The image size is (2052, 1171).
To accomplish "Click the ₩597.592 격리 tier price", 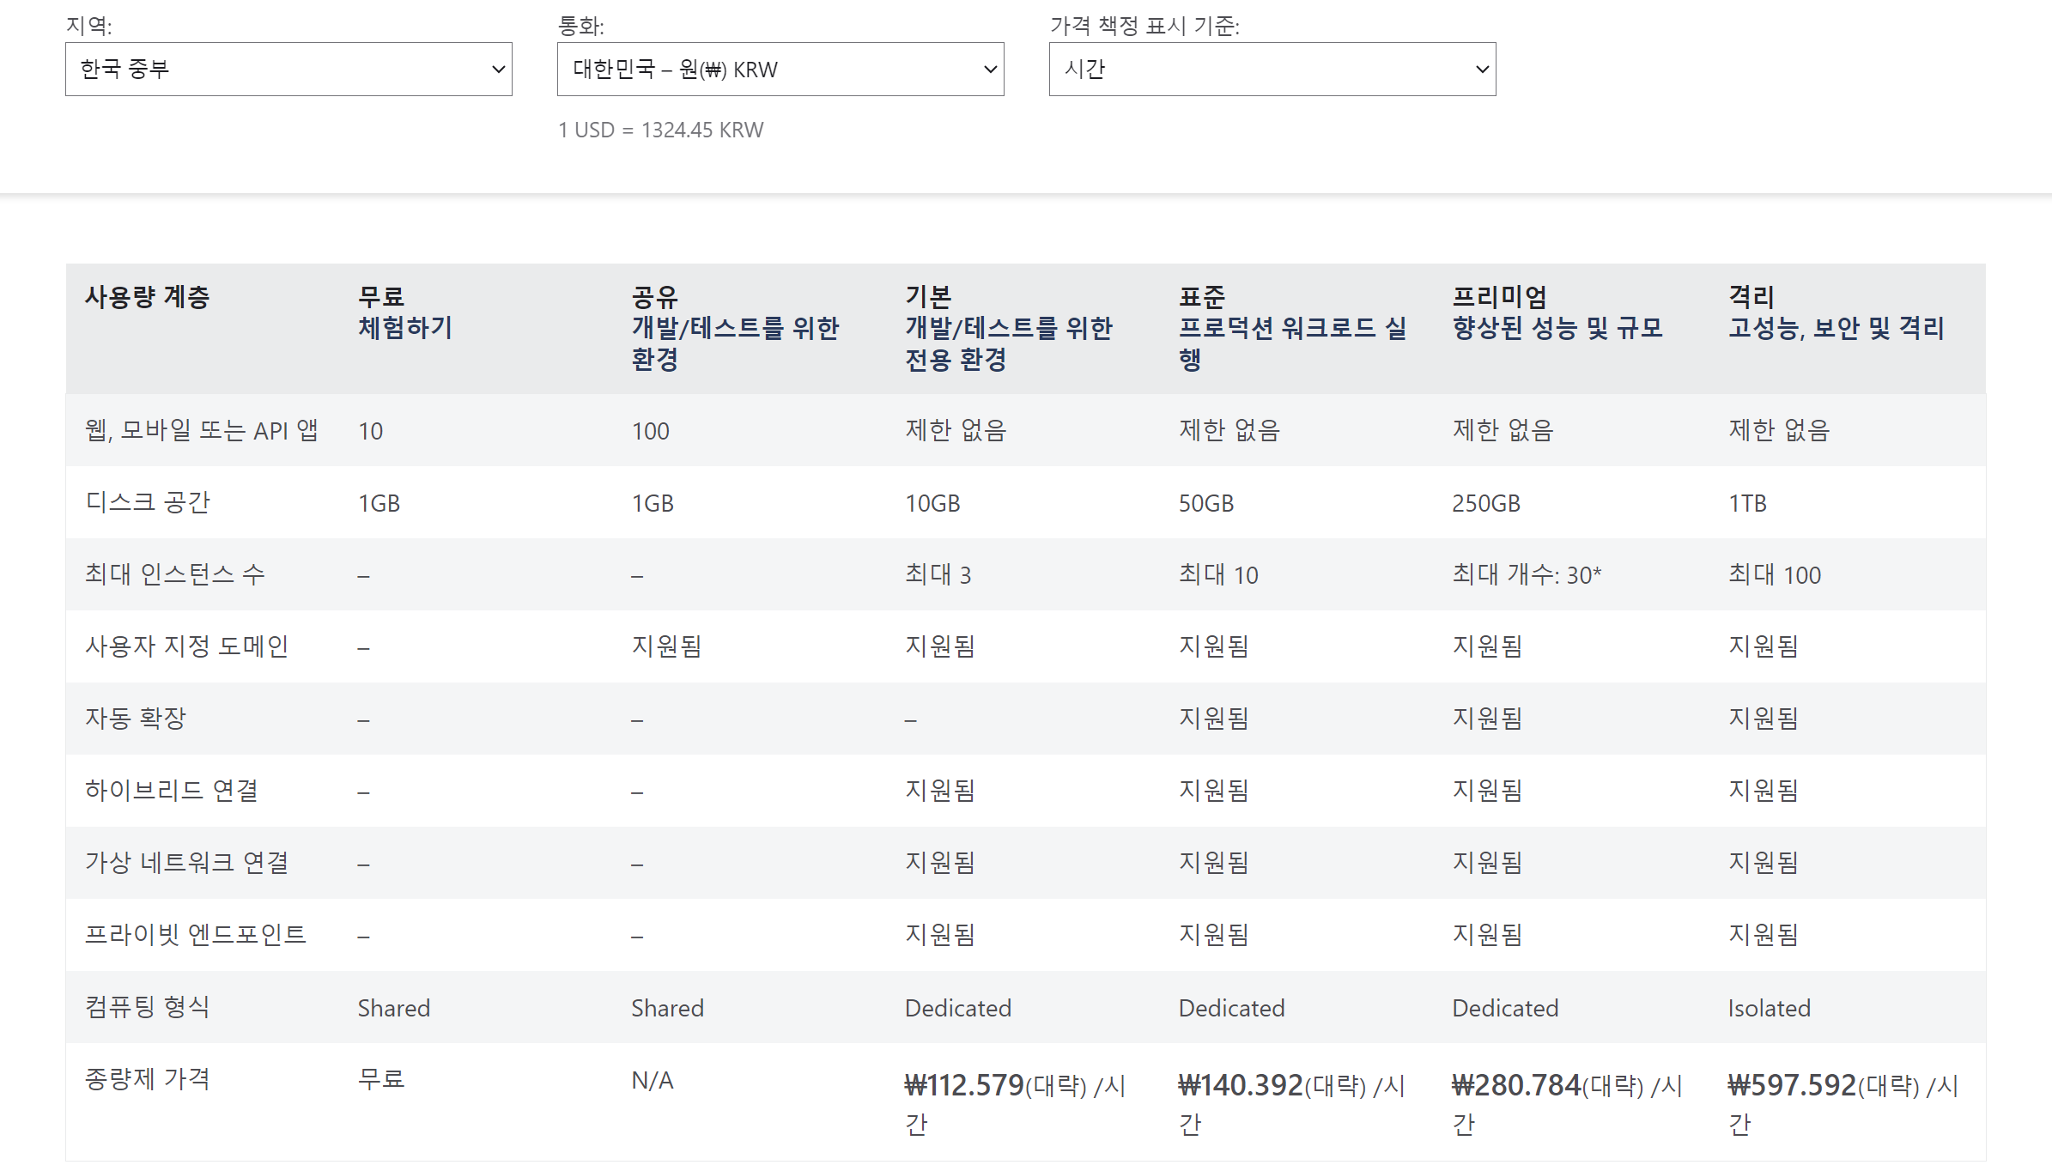I will pyautogui.click(x=1791, y=1086).
